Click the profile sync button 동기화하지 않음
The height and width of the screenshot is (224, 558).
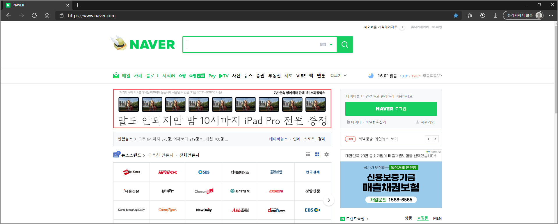coord(523,15)
